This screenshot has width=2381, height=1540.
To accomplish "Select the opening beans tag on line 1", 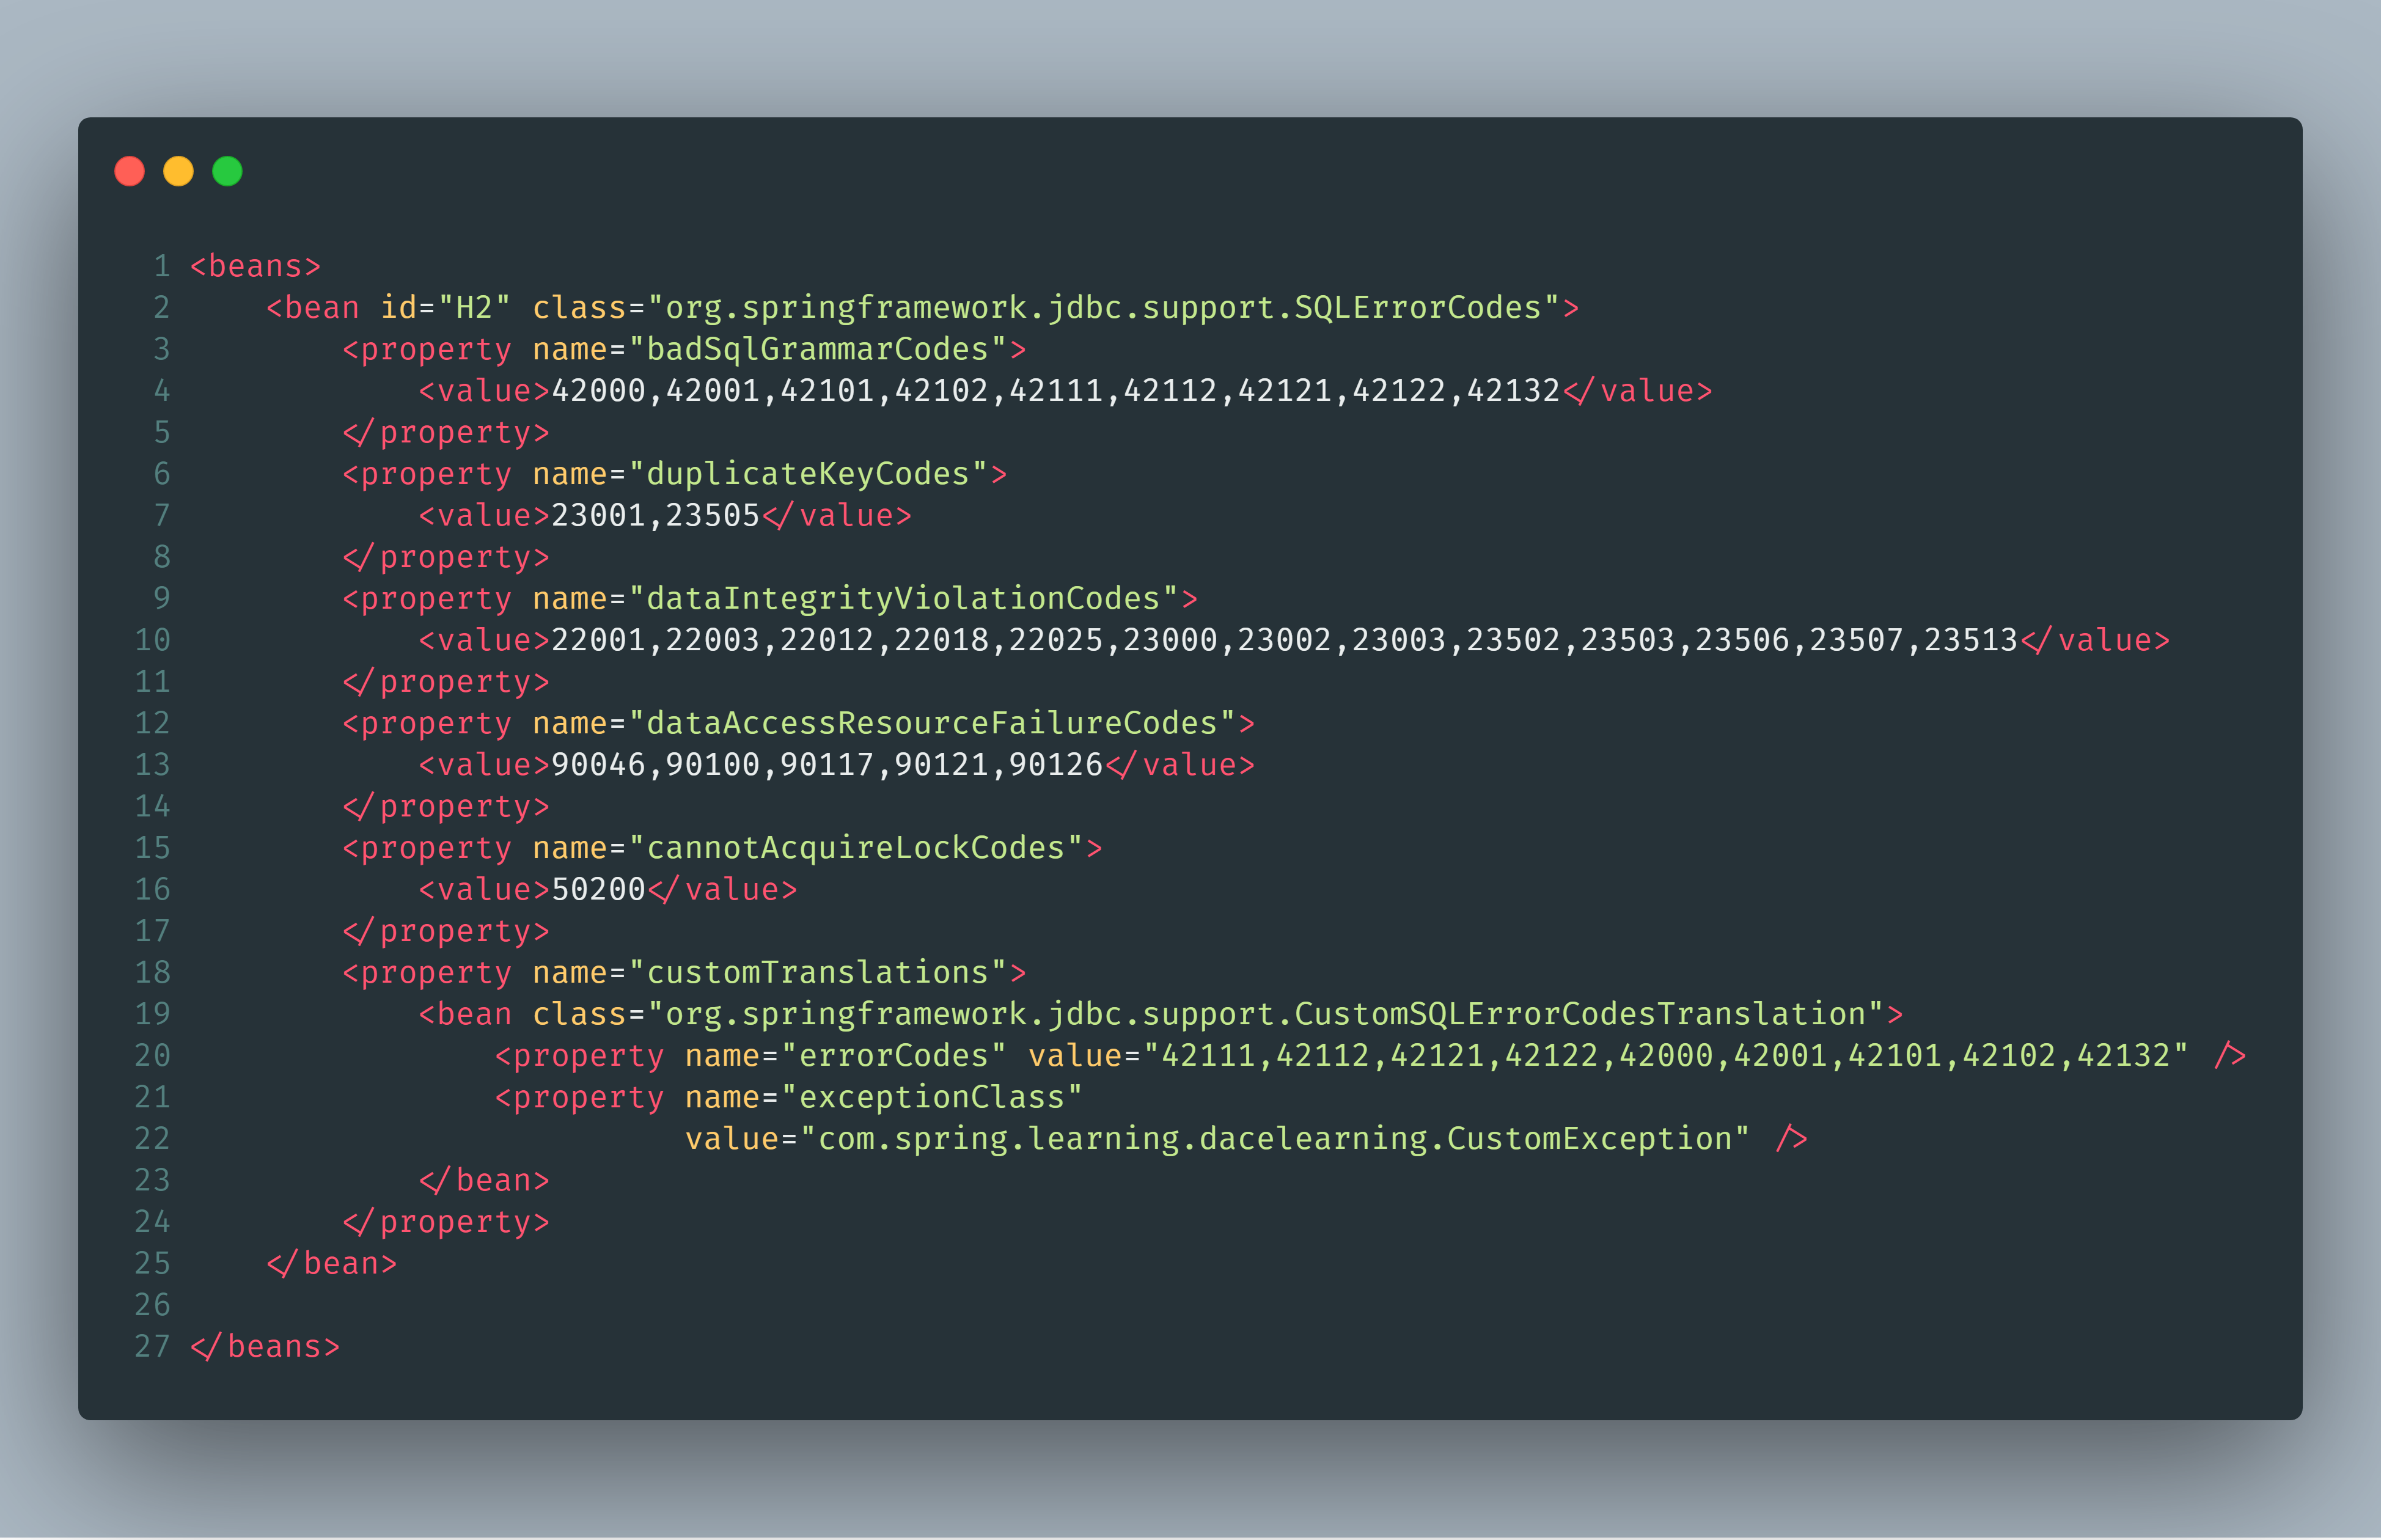I will tap(256, 266).
